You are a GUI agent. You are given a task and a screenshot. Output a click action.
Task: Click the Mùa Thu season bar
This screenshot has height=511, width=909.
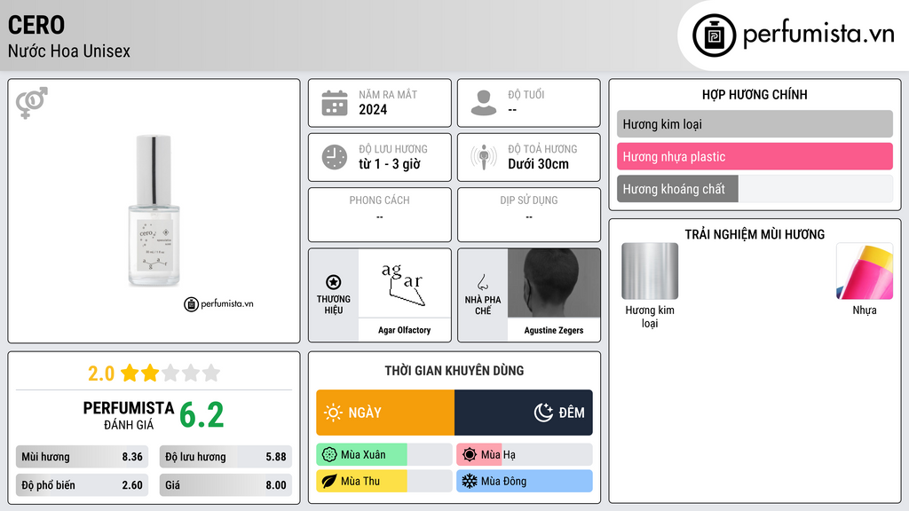(x=384, y=481)
